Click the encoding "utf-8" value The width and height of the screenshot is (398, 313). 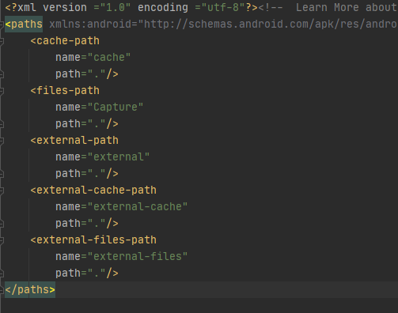coord(223,8)
